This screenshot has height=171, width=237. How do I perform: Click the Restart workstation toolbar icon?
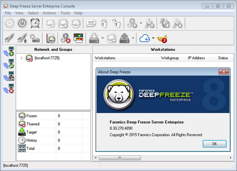pos(9,23)
